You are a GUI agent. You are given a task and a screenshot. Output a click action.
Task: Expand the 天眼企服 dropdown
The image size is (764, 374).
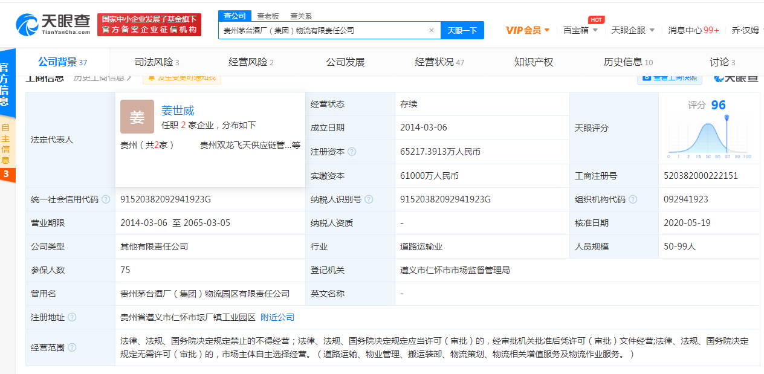(633, 30)
